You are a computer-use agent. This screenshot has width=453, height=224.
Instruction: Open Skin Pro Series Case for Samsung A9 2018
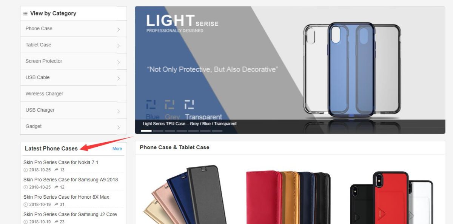tap(71, 180)
